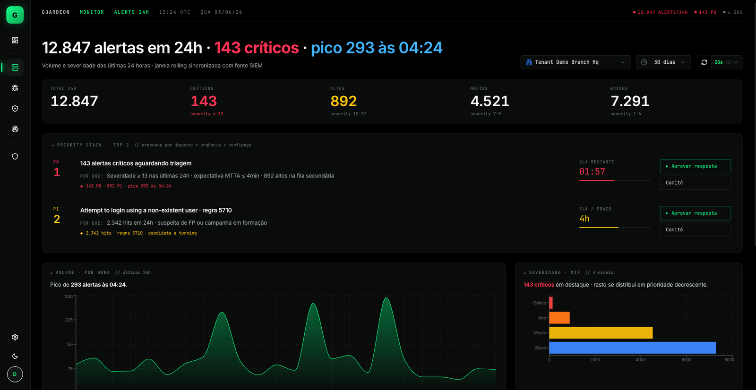The image size is (756, 390).
Task: Open the 30 dias time range dropdown
Action: (x=663, y=62)
